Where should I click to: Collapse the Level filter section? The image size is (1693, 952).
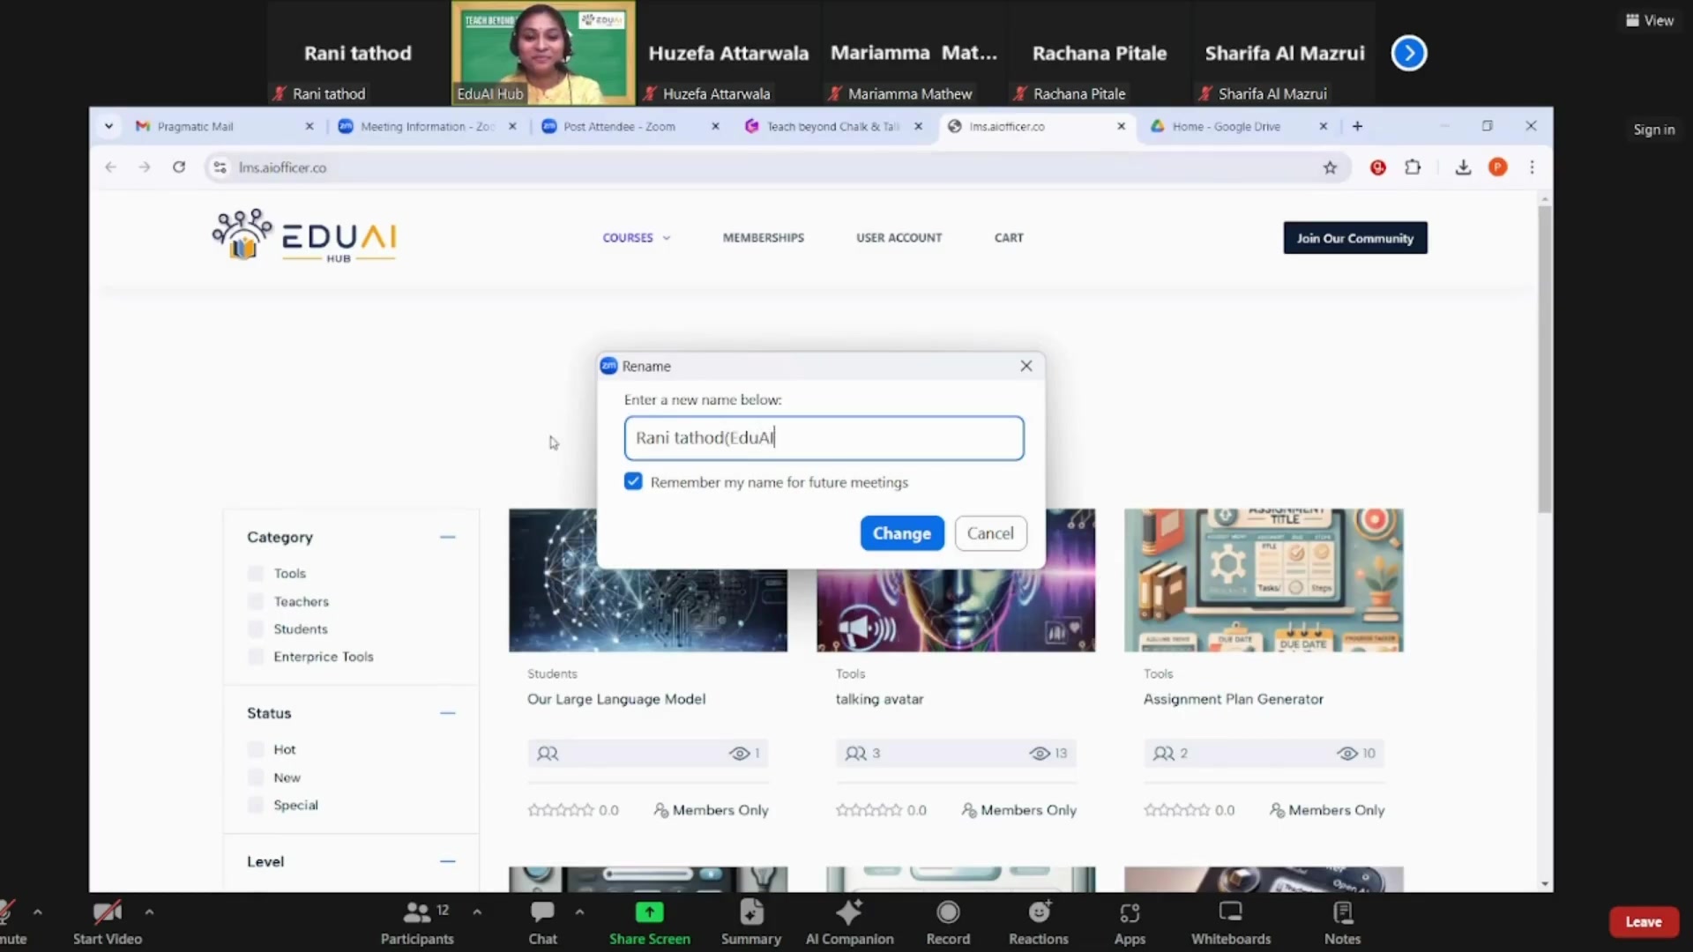pos(447,861)
